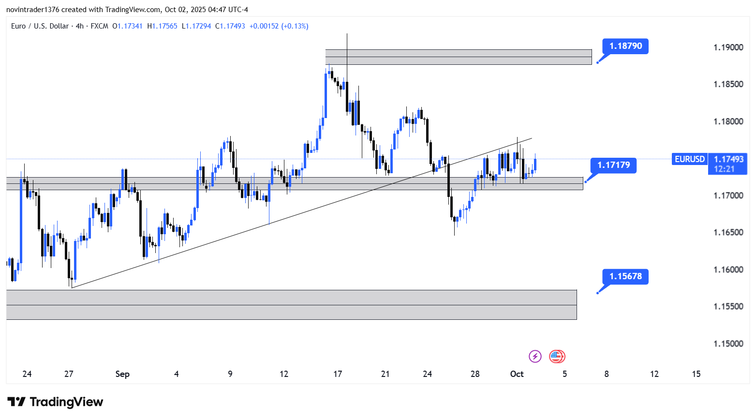The width and height of the screenshot is (756, 420).
Task: Select the 1.17179 price callout label
Action: coord(613,165)
